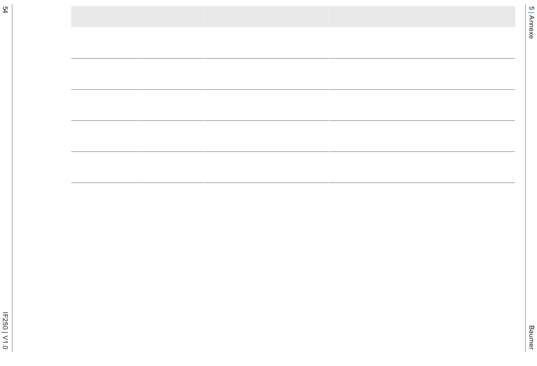Click the narrowest gray header cell of table
537x366 pixels.
pyautogui.click(x=222, y=16)
